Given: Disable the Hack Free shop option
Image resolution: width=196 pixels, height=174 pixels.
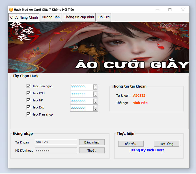Looking at the screenshot, I should pyautogui.click(x=28, y=114).
